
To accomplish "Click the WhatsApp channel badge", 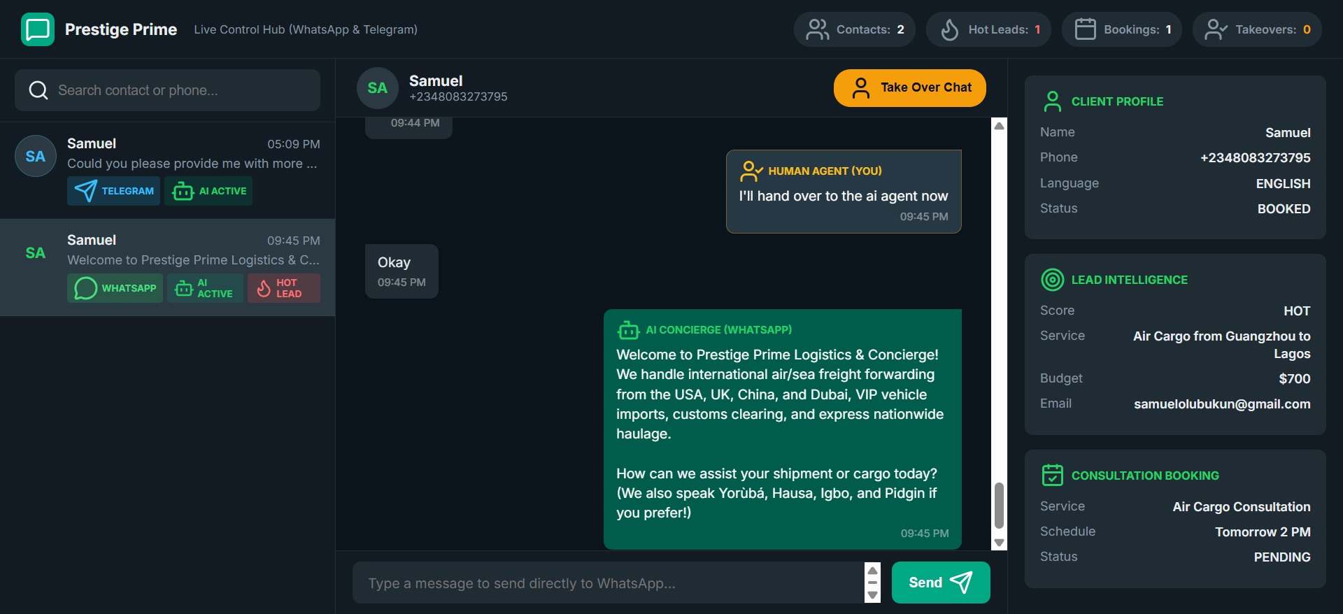I will pyautogui.click(x=115, y=288).
